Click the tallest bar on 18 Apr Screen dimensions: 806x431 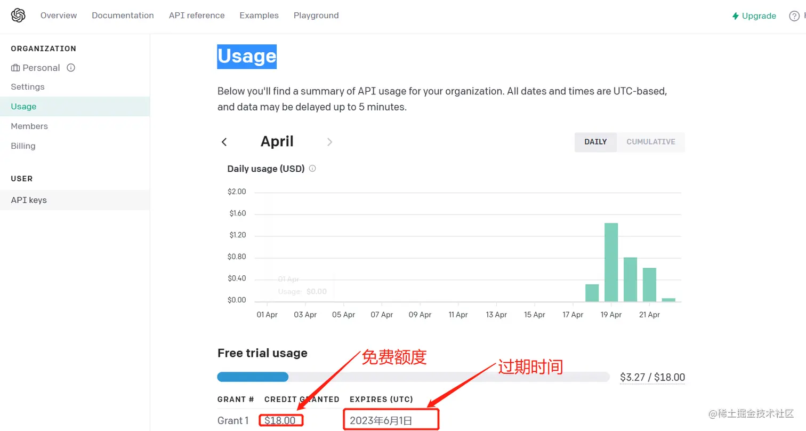click(611, 261)
